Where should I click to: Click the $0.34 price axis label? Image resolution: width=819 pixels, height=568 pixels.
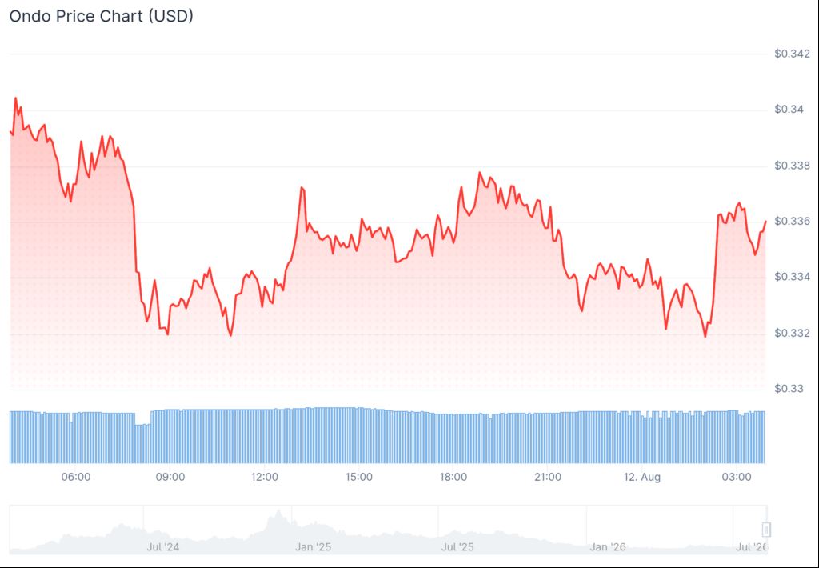[789, 110]
